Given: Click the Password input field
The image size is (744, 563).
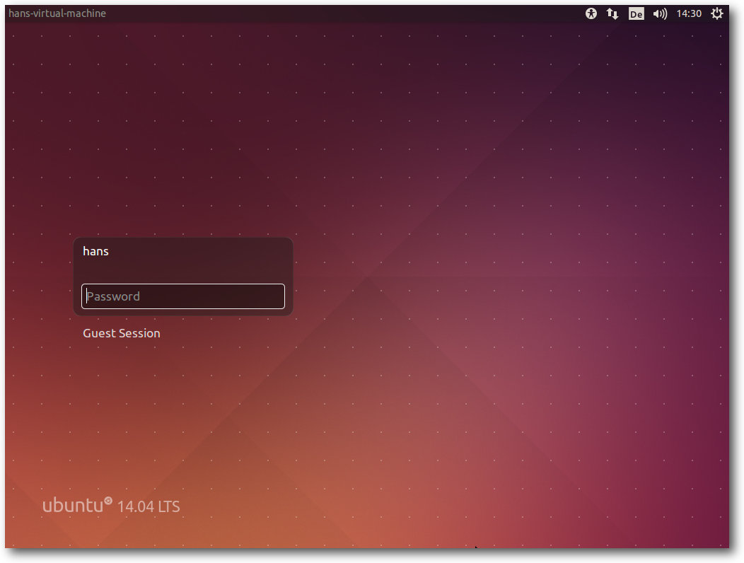Looking at the screenshot, I should click(x=183, y=296).
